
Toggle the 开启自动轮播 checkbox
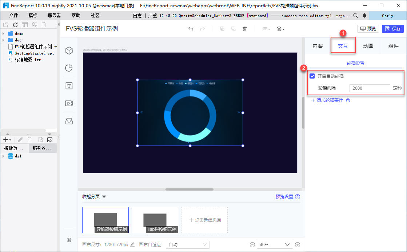[x=312, y=76]
